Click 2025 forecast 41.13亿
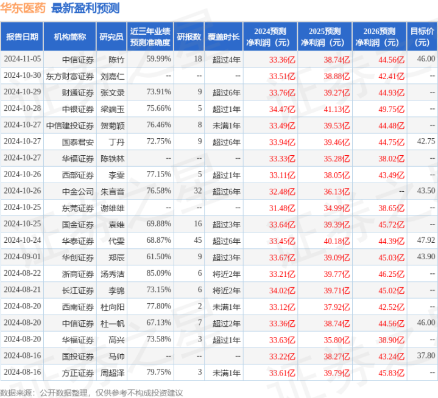This screenshot has width=438, height=398. (x=337, y=109)
